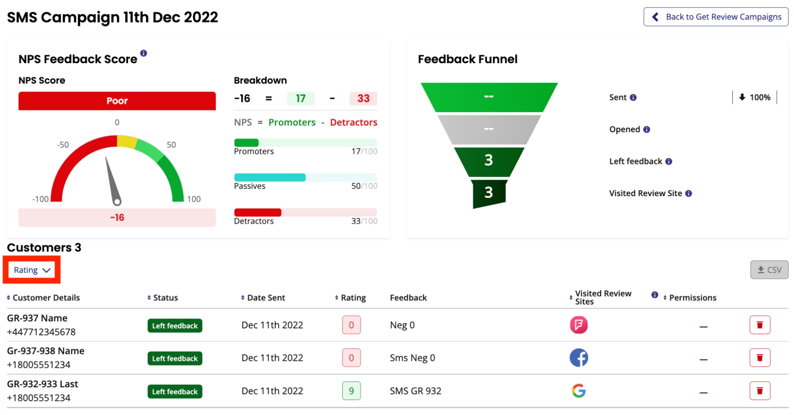Click the info icon beside NPS Feedback Score
This screenshot has height=415, width=794.
pos(144,53)
